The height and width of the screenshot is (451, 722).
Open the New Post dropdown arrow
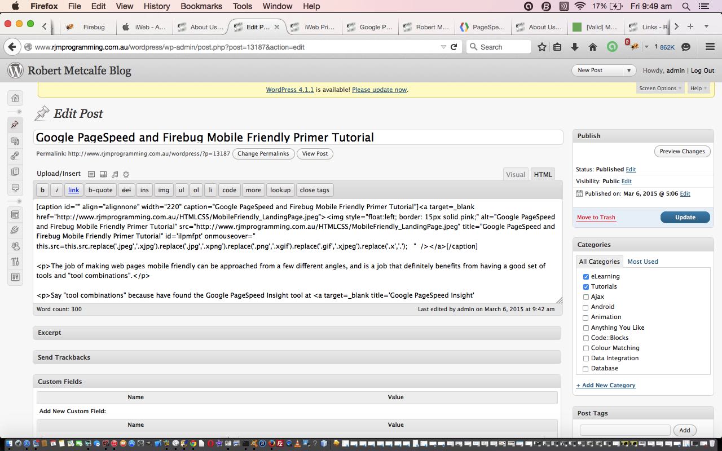click(x=628, y=70)
